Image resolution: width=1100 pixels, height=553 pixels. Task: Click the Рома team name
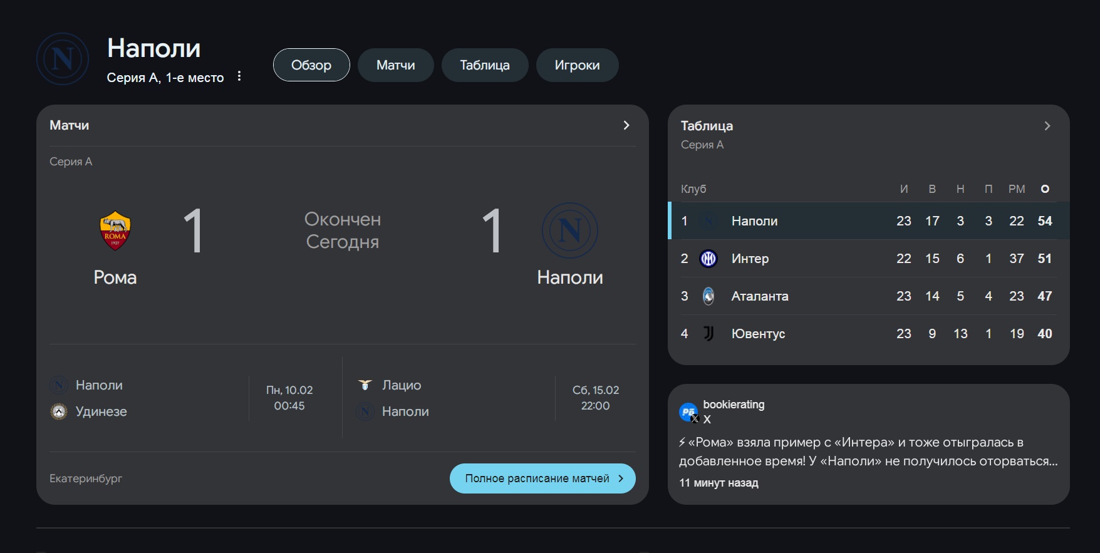(x=115, y=277)
